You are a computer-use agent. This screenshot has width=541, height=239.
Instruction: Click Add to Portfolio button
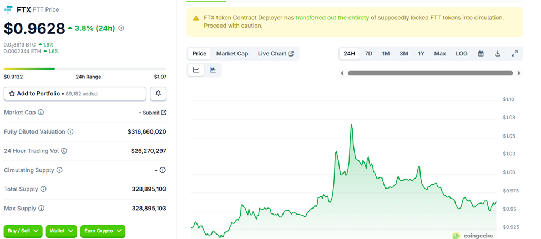(75, 94)
